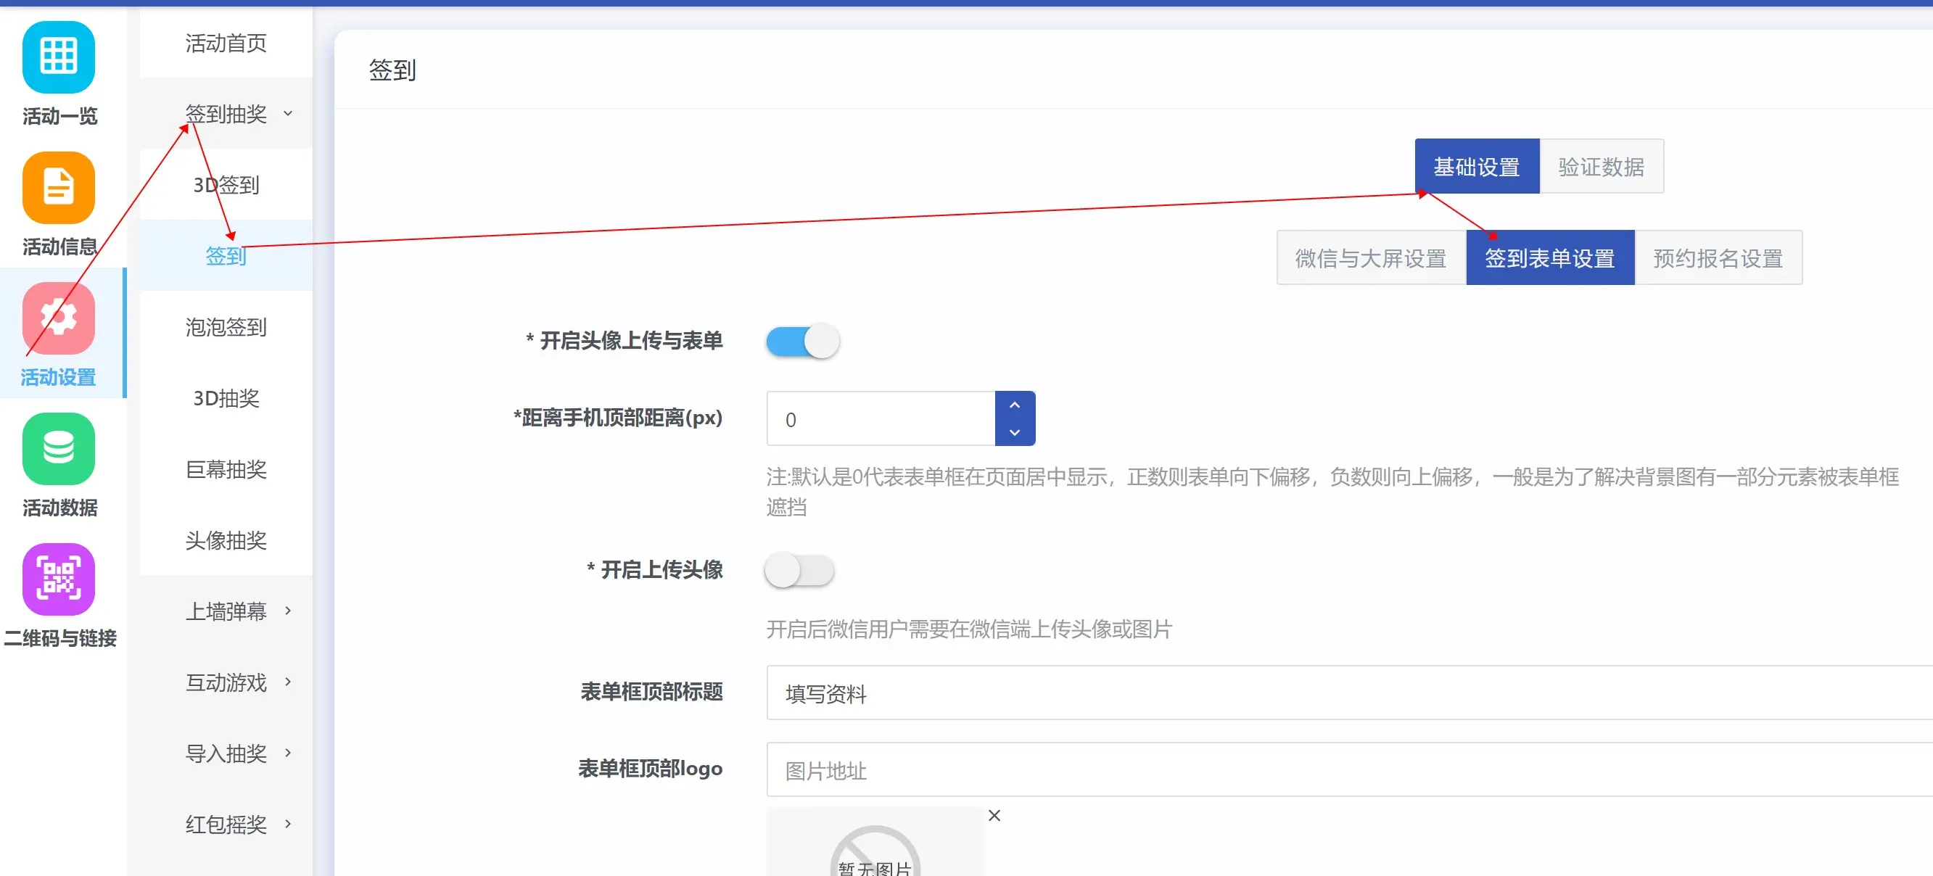Switch to 验证数据 tab

(1601, 167)
